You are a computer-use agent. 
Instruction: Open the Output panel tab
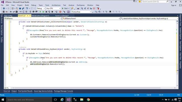coord(14,91)
